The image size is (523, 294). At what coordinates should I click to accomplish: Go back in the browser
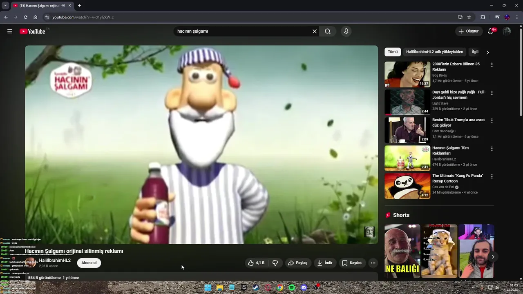[6, 17]
